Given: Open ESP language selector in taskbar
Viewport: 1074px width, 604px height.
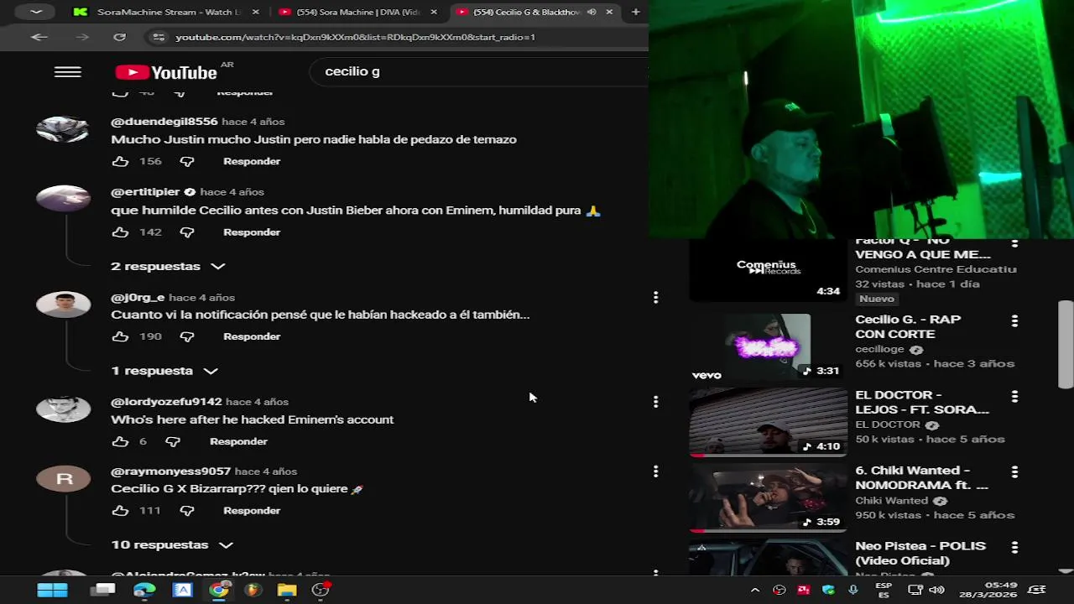Looking at the screenshot, I should click(884, 590).
